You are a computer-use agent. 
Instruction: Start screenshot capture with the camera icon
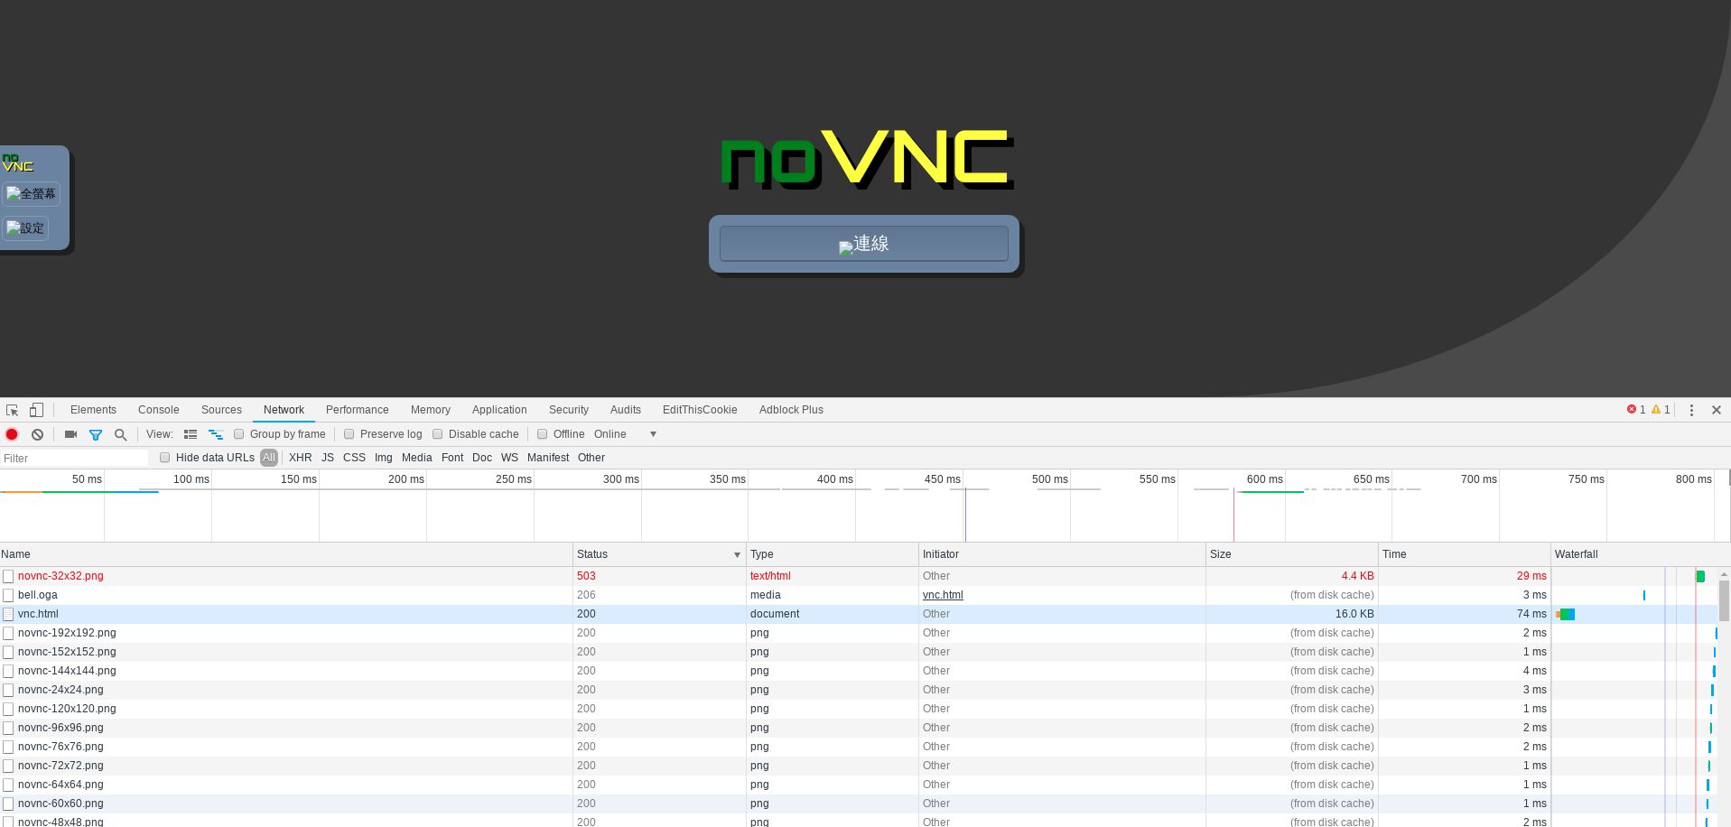pos(70,434)
